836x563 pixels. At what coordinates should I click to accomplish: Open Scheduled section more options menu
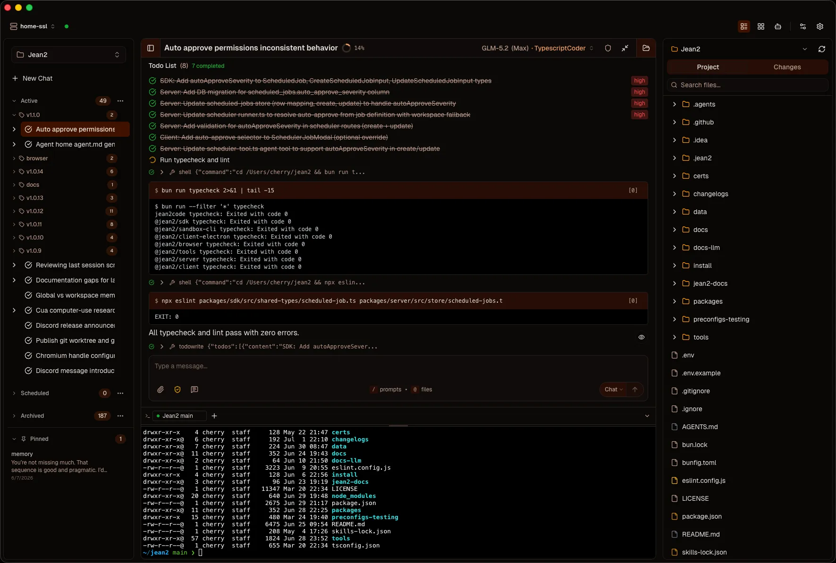(120, 393)
